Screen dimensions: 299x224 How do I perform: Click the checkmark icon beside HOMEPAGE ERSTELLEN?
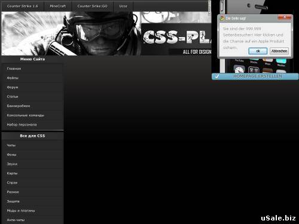pos(217,76)
